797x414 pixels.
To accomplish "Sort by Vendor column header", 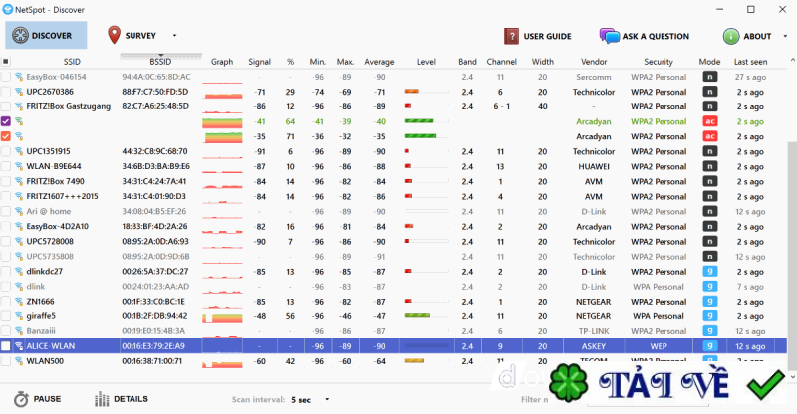I will click(594, 62).
